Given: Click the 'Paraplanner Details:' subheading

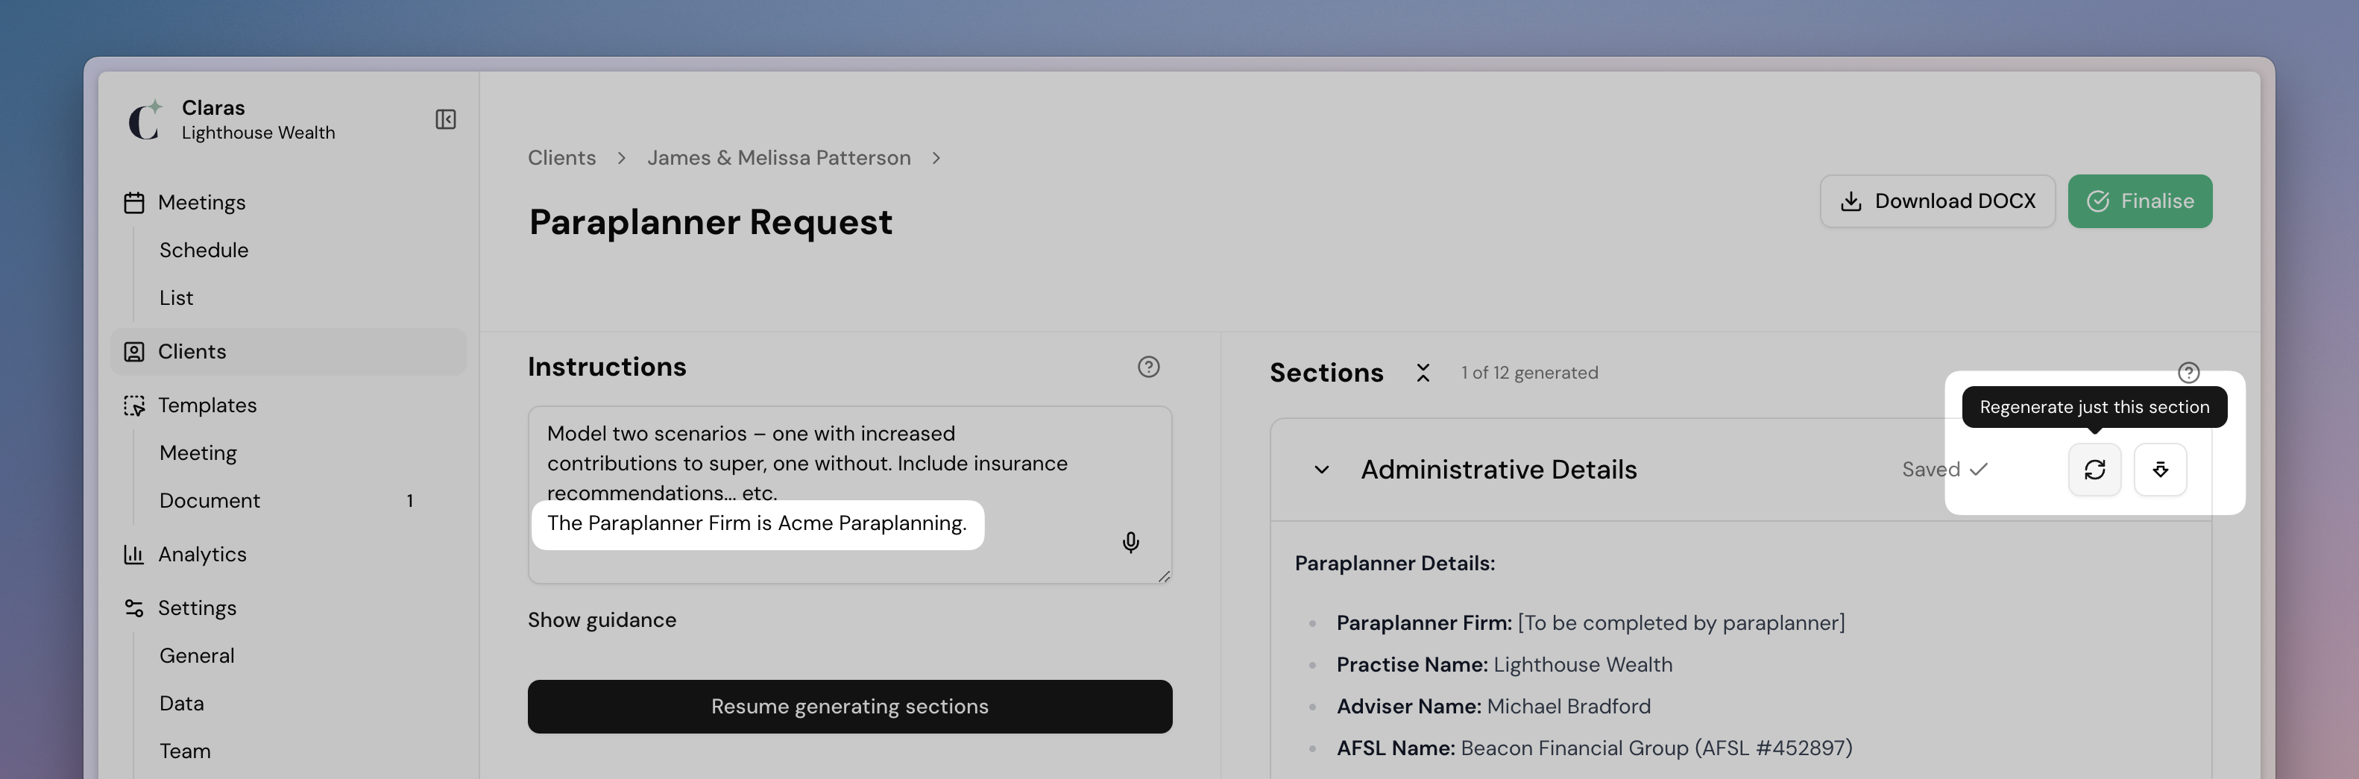Looking at the screenshot, I should tap(1393, 563).
